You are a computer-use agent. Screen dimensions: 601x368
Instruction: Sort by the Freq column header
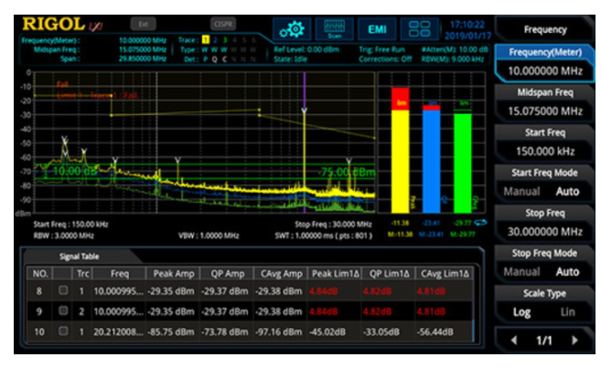[120, 274]
